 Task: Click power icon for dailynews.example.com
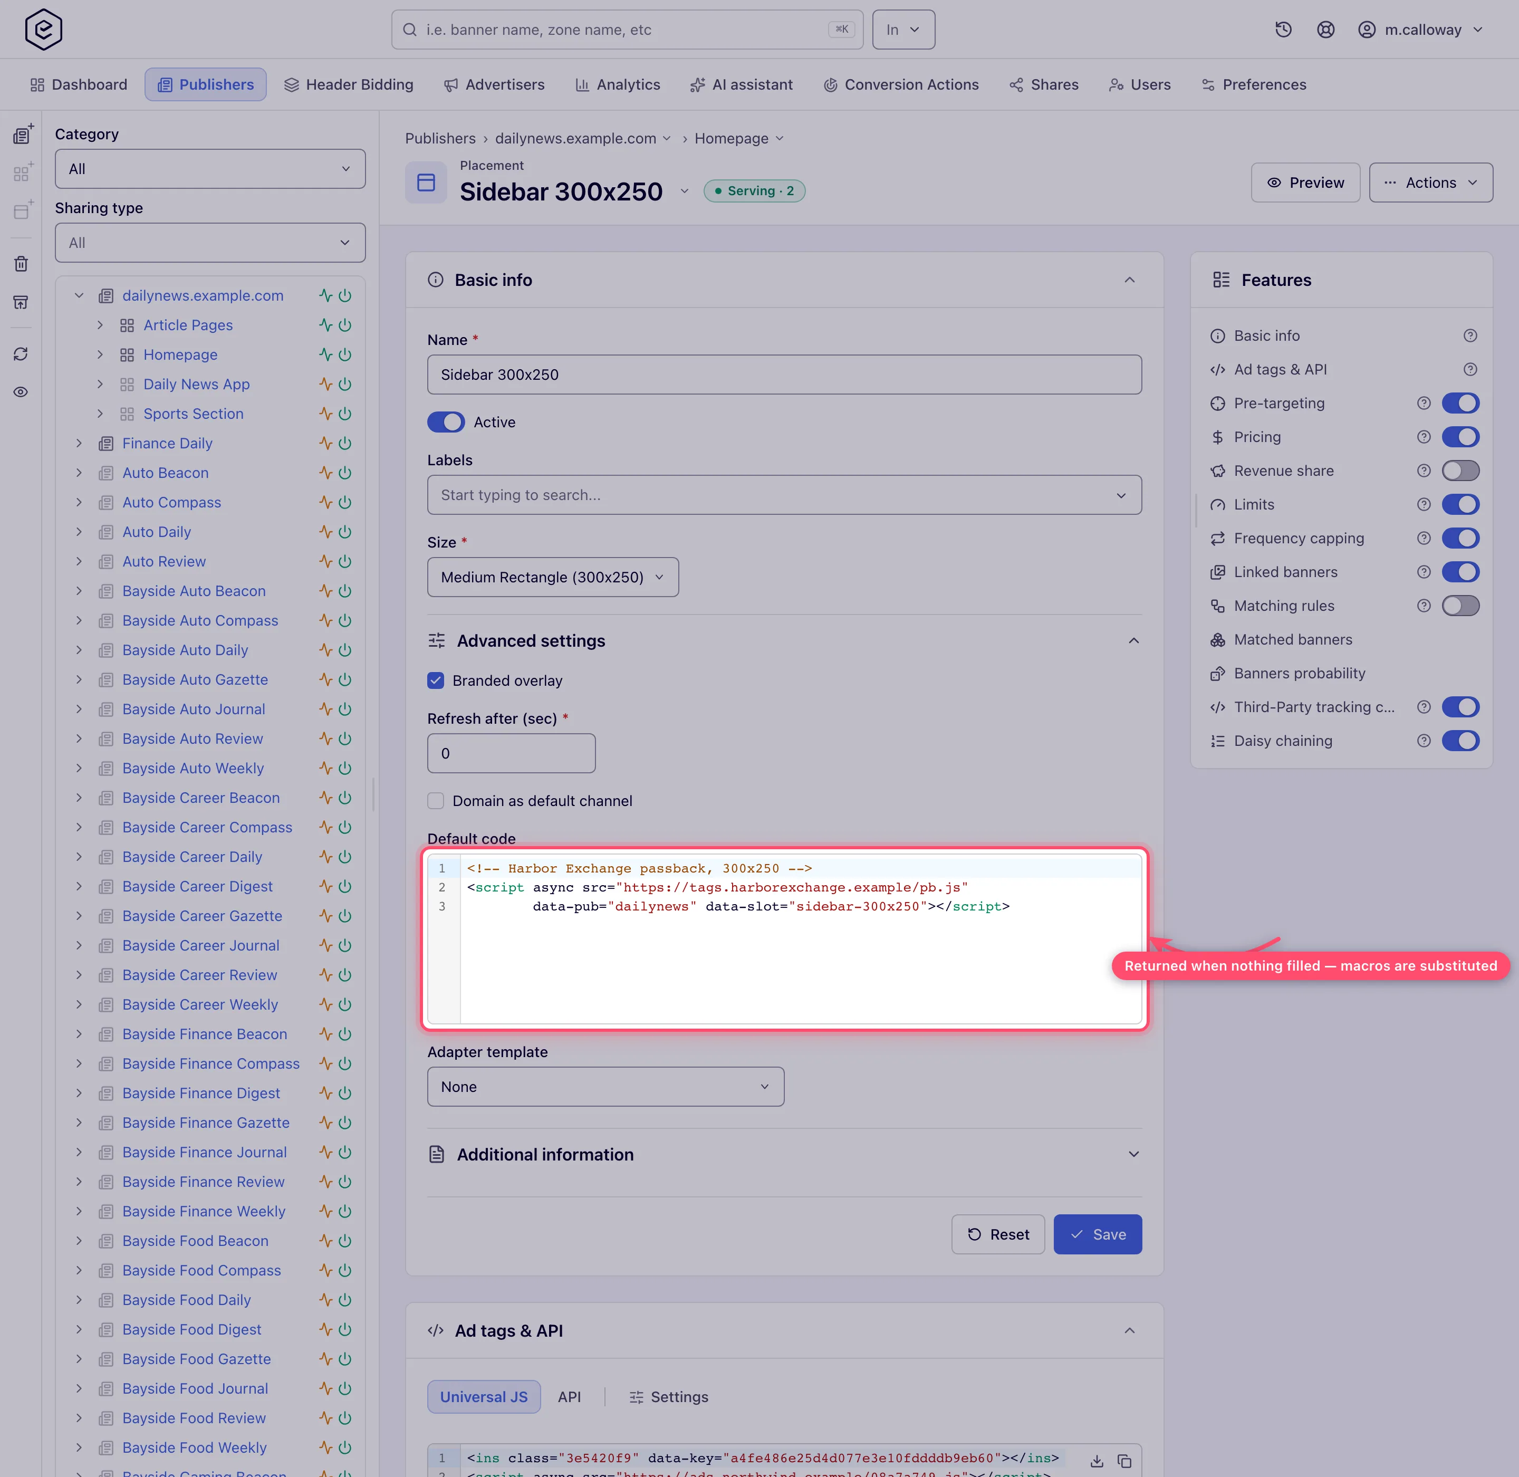[345, 295]
